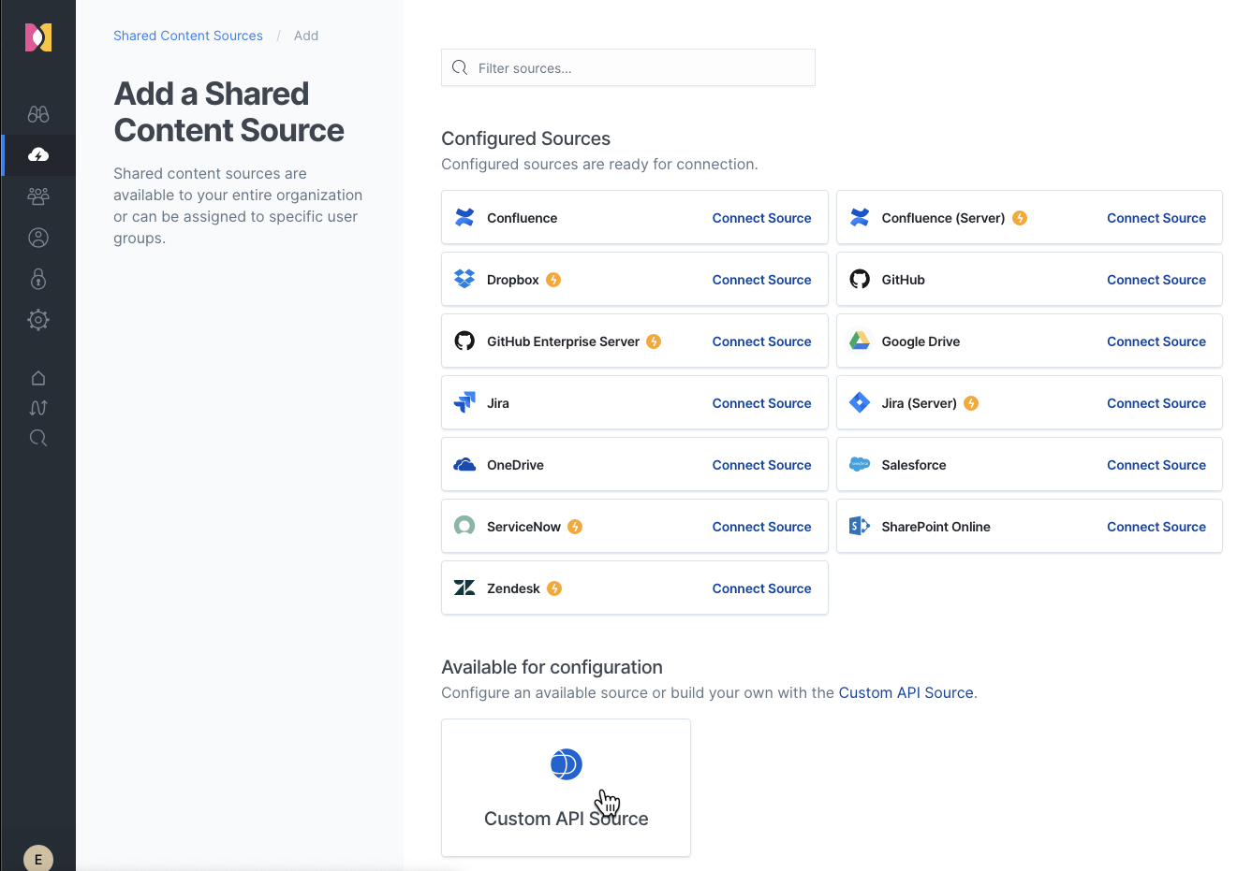Screen dimensions: 1252x871
Task: Connect the SharePoint Online source
Action: (1156, 527)
